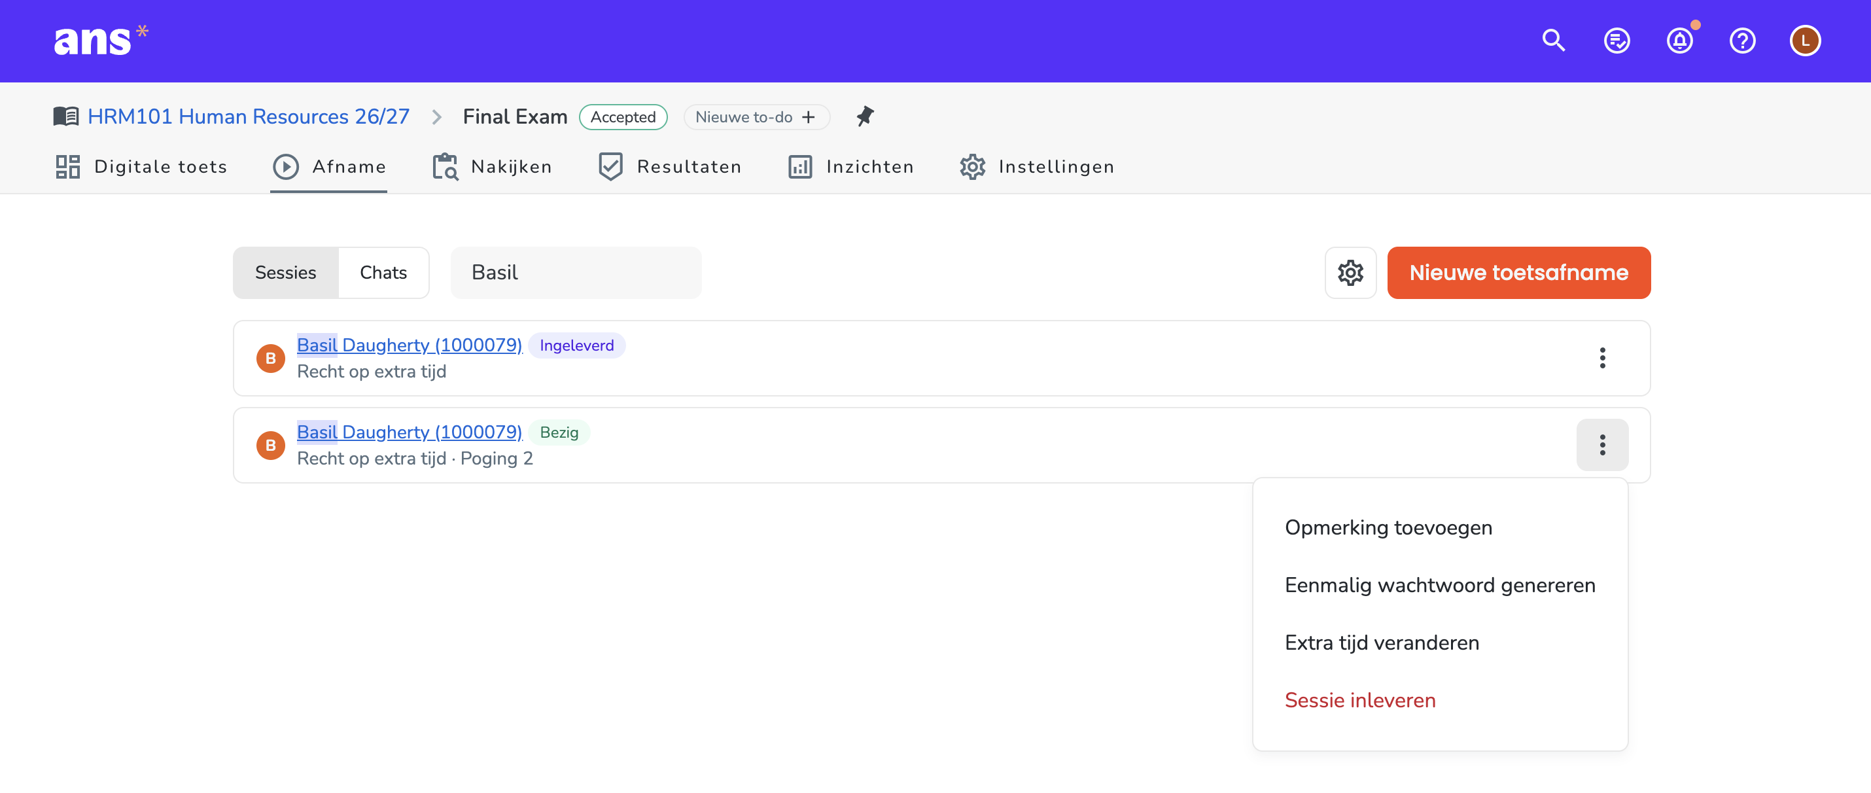Image resolution: width=1871 pixels, height=793 pixels.
Task: Click the Ingeleverd status badge
Action: [x=576, y=345]
